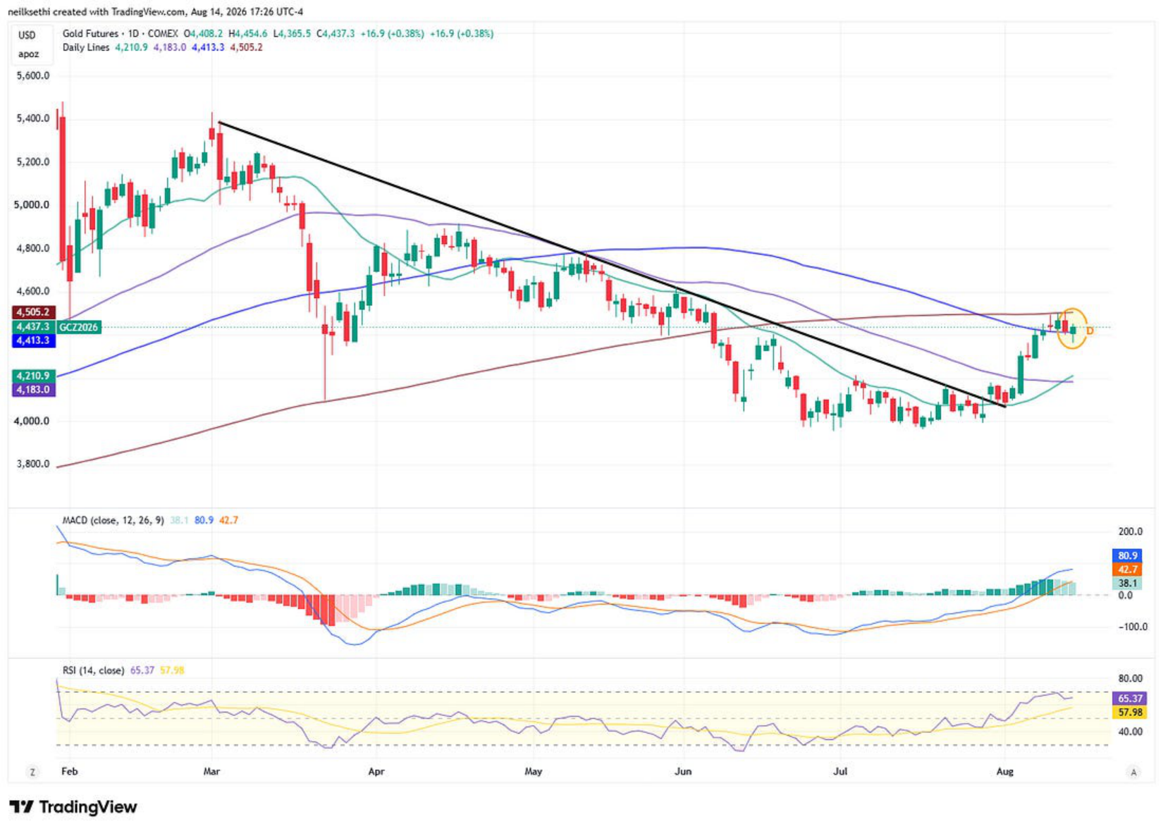Click the header text 'neilksethi created with TradingView.com'

(97, 12)
